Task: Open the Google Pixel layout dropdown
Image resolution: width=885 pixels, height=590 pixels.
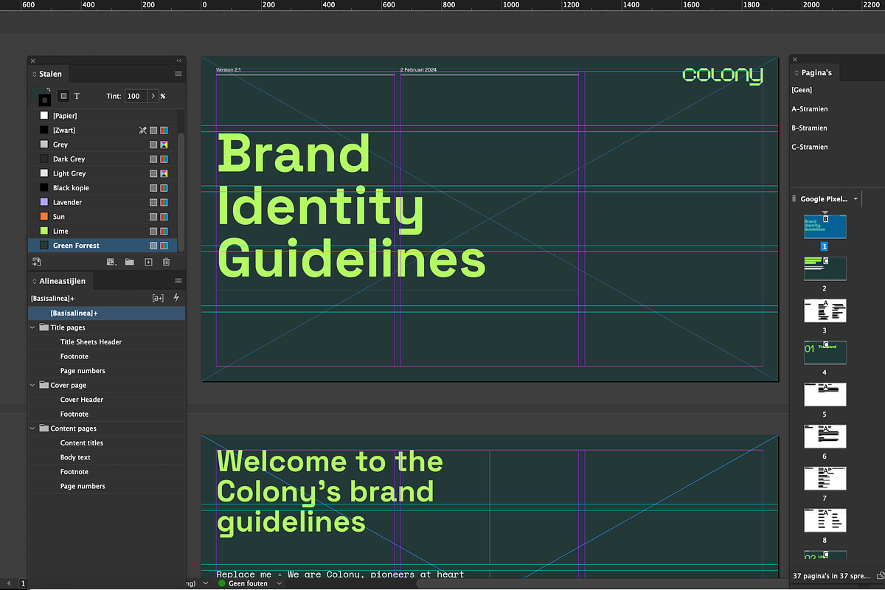Action: 855,199
